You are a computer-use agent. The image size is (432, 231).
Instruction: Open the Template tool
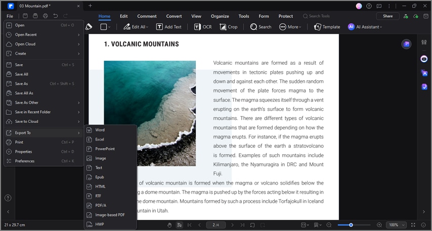(327, 27)
